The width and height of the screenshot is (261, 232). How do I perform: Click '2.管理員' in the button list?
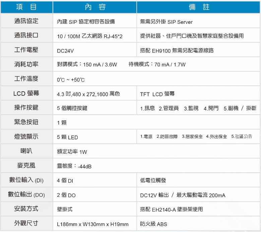click(169, 108)
